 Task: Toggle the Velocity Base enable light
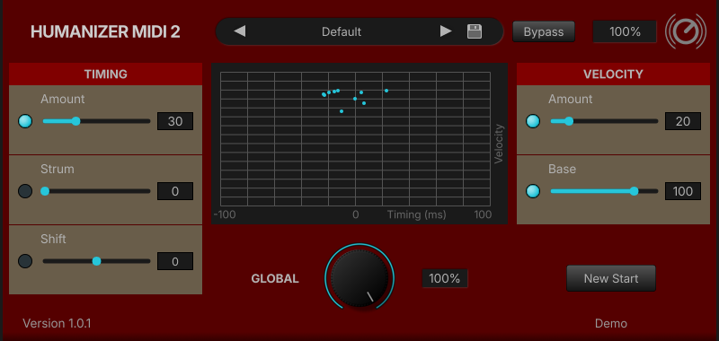point(533,191)
